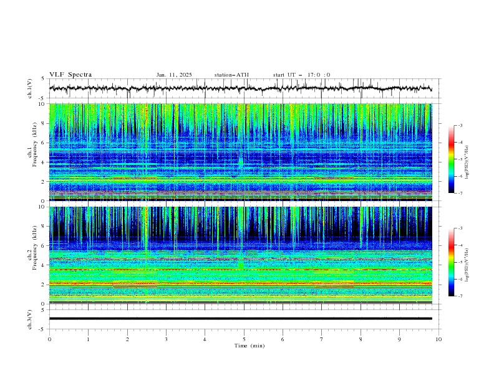Click time axis tick label "3"
Viewport: 494px width, 381px height.
pyautogui.click(x=166, y=339)
